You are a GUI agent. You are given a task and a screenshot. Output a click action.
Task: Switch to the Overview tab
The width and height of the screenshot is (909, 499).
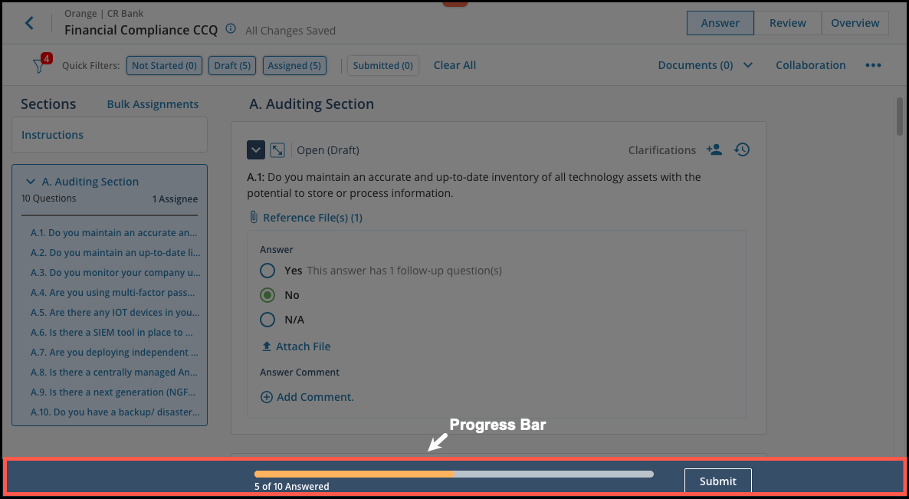[x=855, y=23]
